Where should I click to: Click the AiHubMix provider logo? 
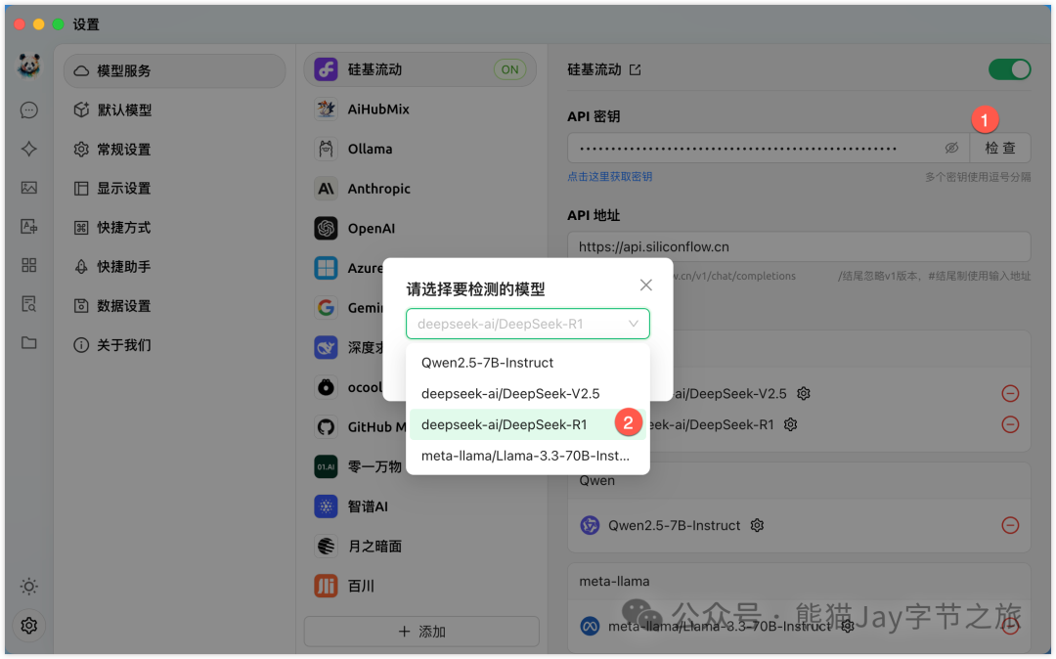[x=326, y=110]
